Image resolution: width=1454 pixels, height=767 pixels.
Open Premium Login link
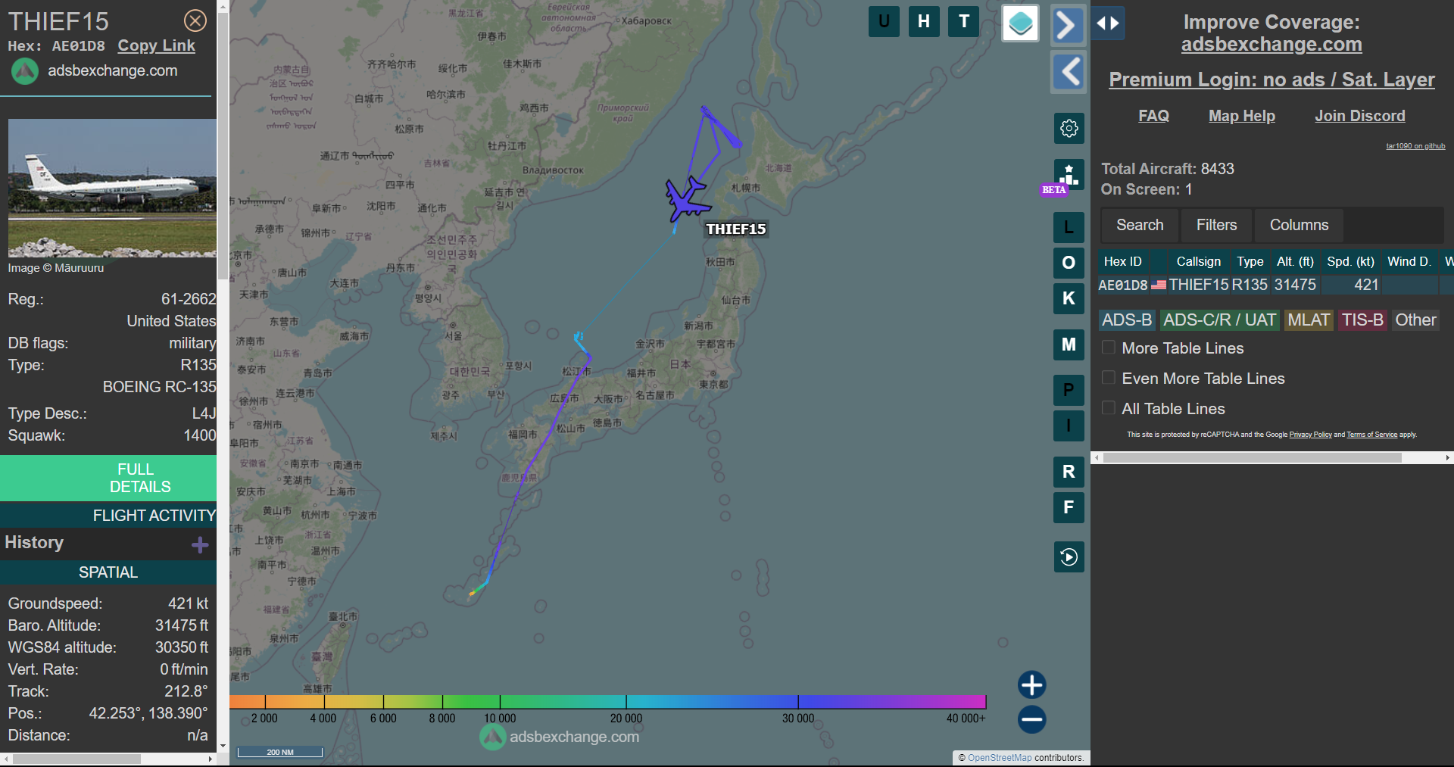click(1271, 80)
